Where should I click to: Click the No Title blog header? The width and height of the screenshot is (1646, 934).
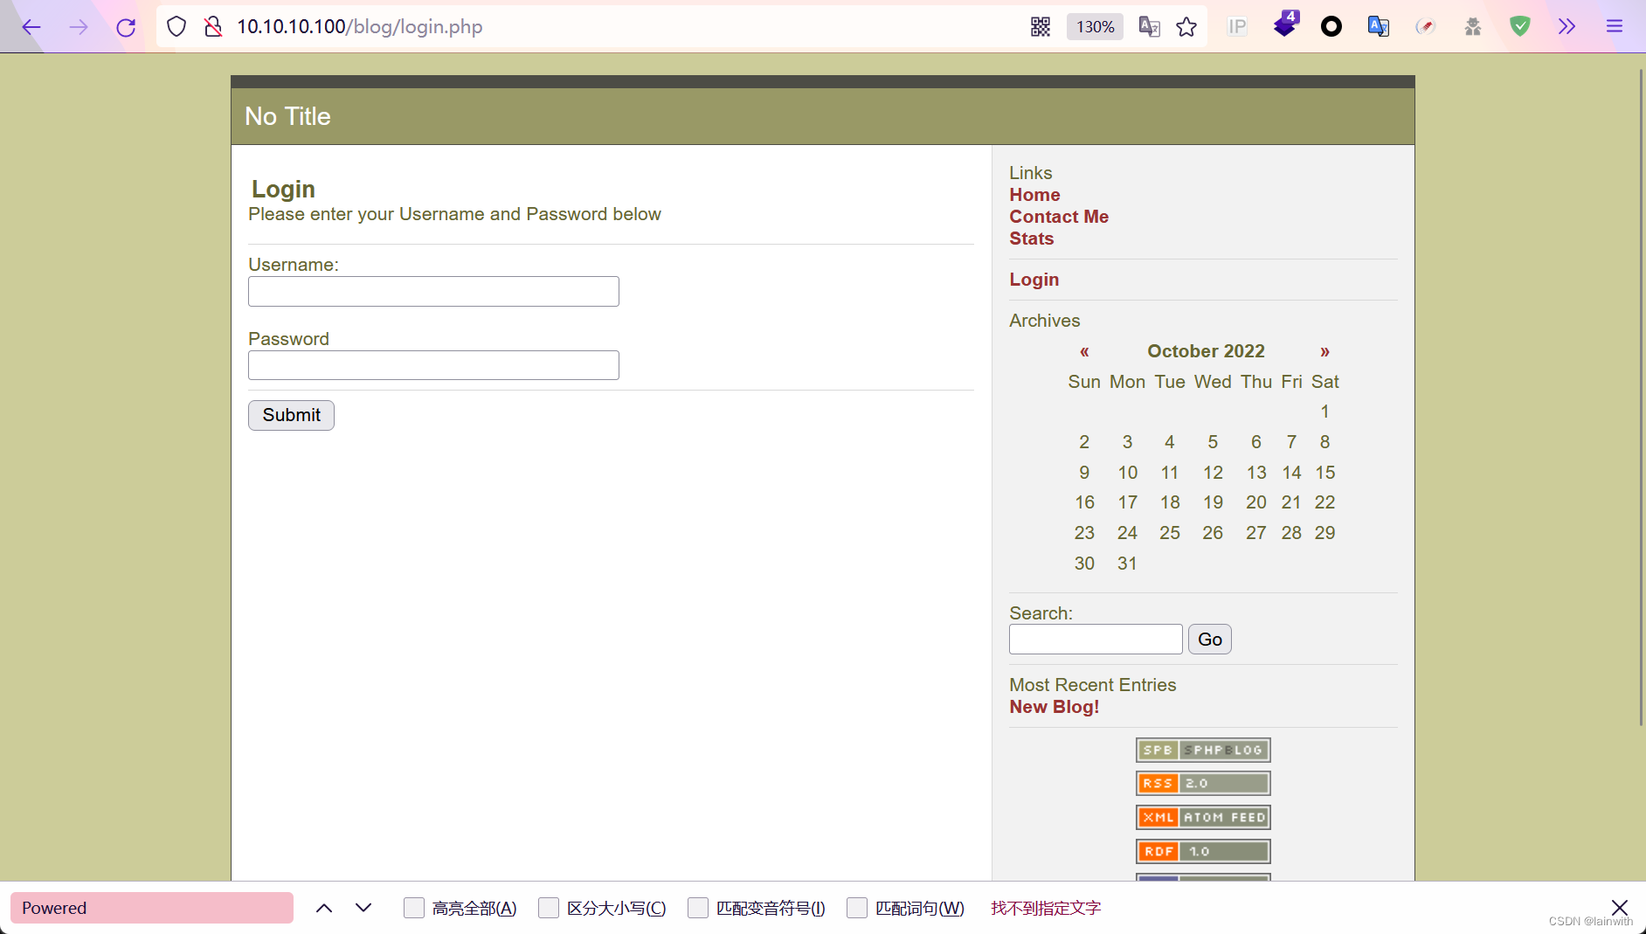point(287,116)
